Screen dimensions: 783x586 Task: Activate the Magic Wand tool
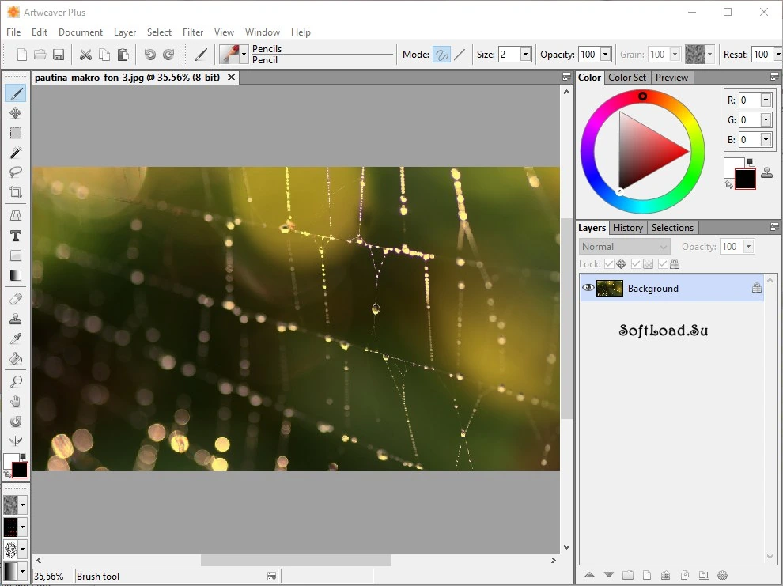[x=16, y=153]
